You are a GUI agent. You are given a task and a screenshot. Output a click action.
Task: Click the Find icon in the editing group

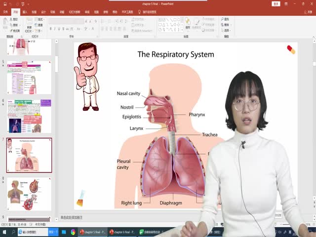click(x=225, y=19)
